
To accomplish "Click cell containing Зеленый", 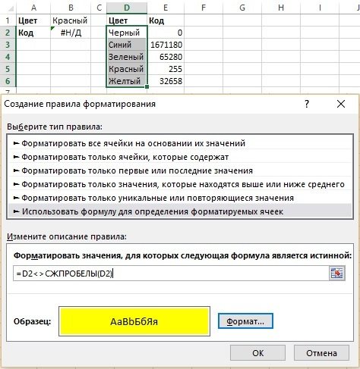I will point(127,57).
